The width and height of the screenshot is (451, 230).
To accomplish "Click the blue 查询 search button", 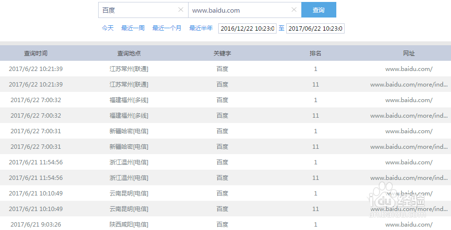I will pyautogui.click(x=318, y=10).
